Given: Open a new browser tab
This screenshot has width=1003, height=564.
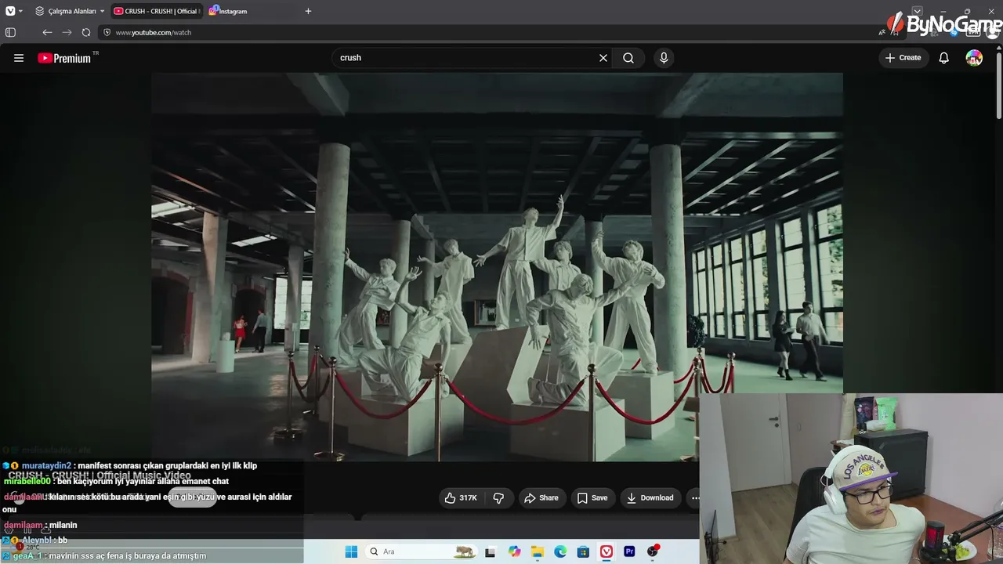Looking at the screenshot, I should (308, 11).
